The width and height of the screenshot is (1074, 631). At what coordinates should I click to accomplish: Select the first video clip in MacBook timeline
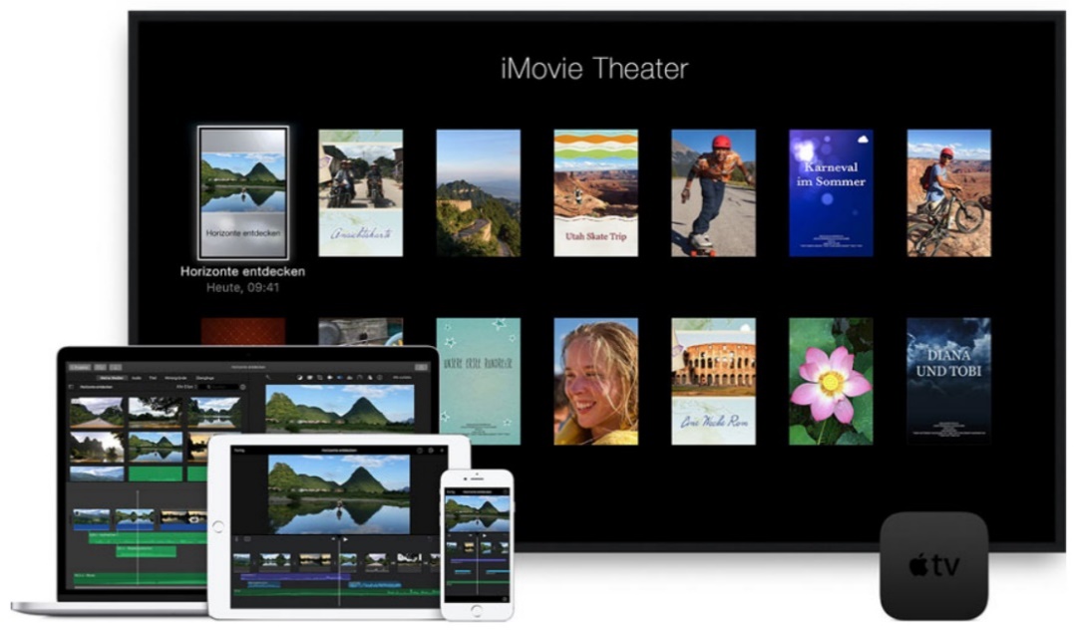[91, 519]
